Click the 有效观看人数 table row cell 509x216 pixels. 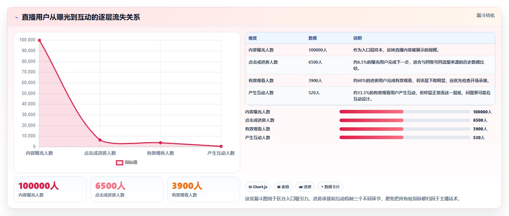click(261, 81)
